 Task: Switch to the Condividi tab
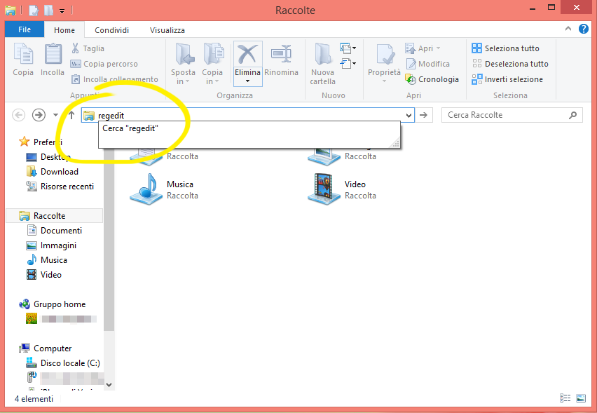point(111,30)
